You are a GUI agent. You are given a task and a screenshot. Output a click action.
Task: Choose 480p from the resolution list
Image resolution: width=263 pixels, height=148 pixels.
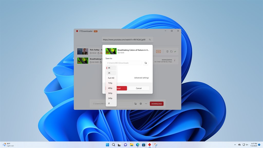coord(111,88)
